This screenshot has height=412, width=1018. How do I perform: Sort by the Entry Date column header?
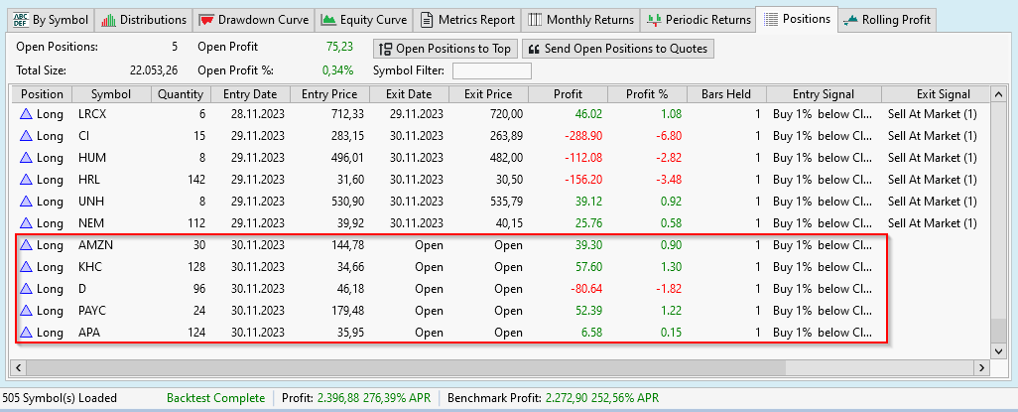pos(250,94)
